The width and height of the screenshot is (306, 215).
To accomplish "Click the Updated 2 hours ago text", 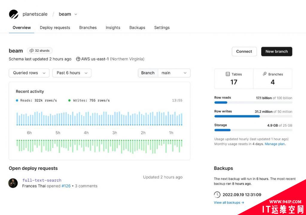I will tap(163, 177).
